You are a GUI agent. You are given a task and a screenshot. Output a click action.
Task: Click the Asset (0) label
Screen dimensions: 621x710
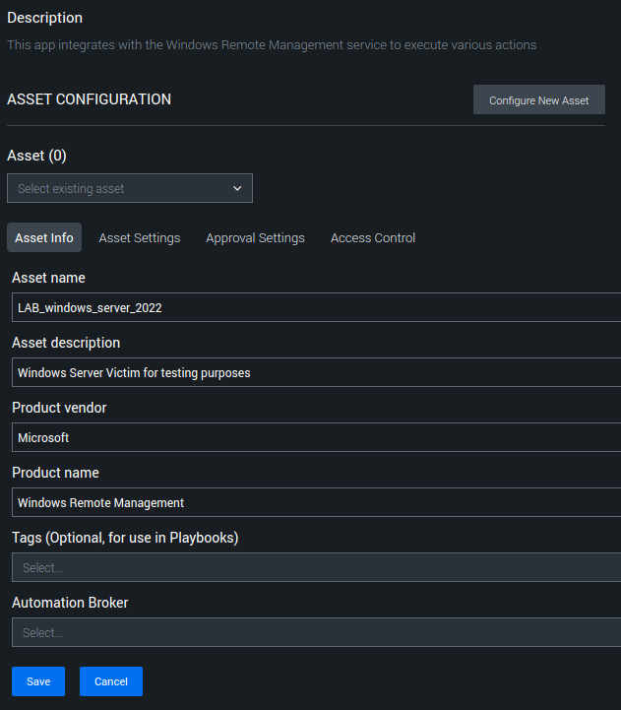(x=36, y=156)
